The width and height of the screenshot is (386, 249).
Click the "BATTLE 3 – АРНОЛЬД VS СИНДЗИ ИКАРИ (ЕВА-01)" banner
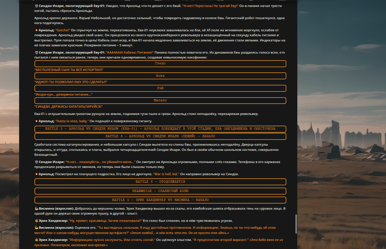pyautogui.click(x=160, y=129)
